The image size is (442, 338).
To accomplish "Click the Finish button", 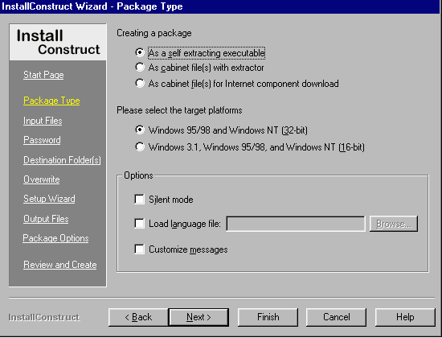I will (x=268, y=317).
